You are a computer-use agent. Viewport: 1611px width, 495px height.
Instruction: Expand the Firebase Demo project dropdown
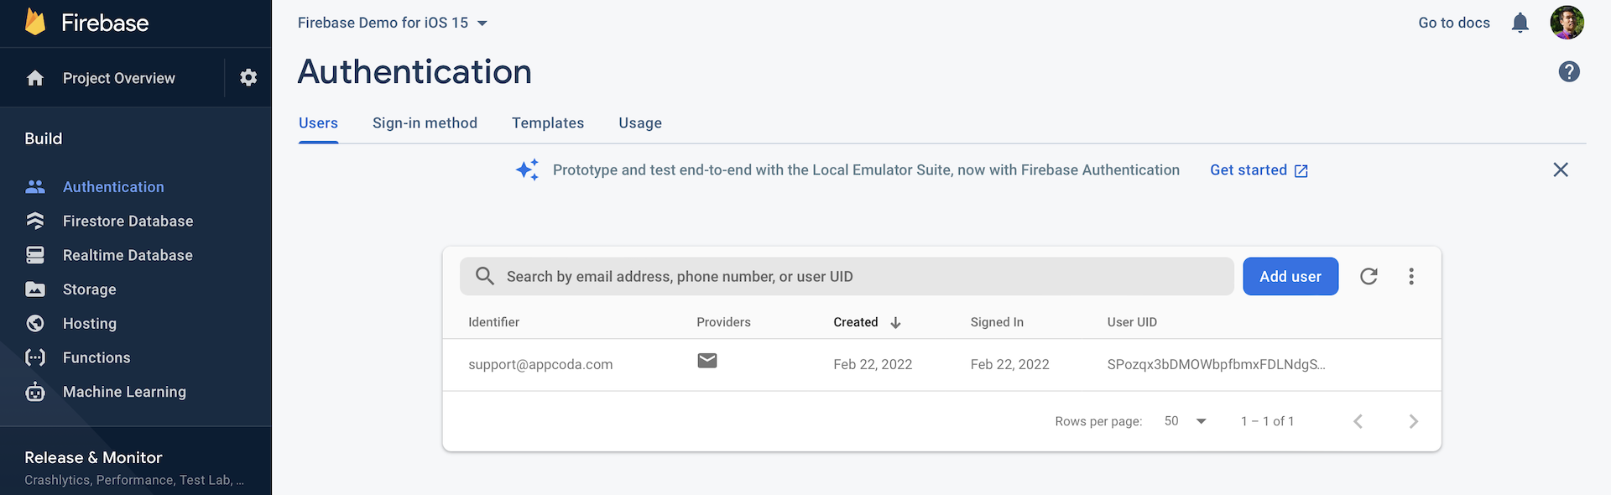[x=482, y=23]
